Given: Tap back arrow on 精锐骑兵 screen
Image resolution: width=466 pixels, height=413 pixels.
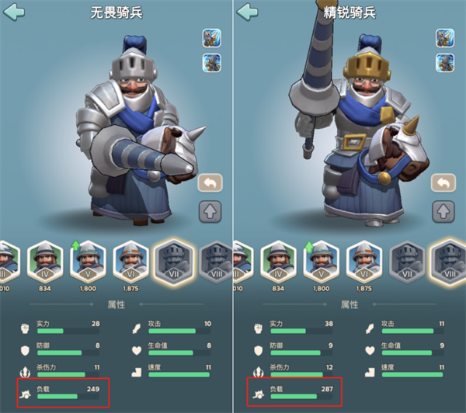Looking at the screenshot, I should [247, 12].
